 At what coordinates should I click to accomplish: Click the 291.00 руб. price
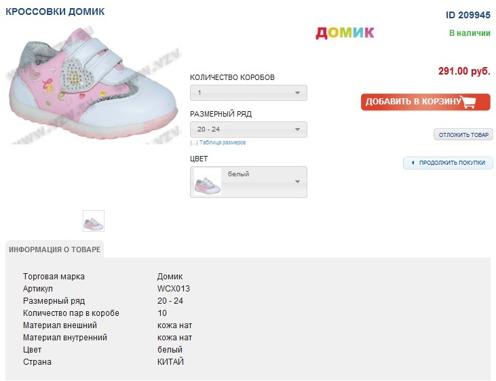(x=464, y=71)
